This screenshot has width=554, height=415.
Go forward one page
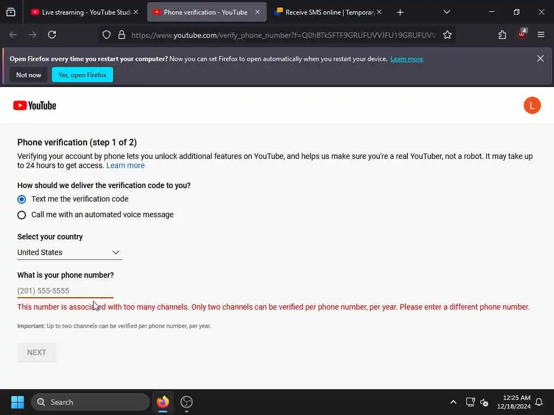32,35
